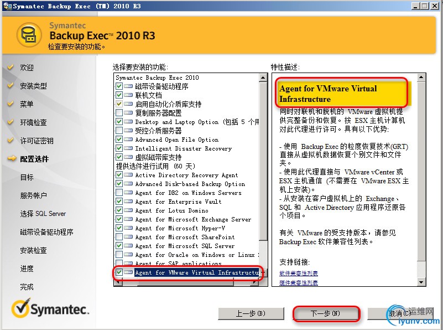Viewport: 443px width, 330px height.
Task: Click the Backup Exec logo icon in header
Action: click(x=29, y=35)
